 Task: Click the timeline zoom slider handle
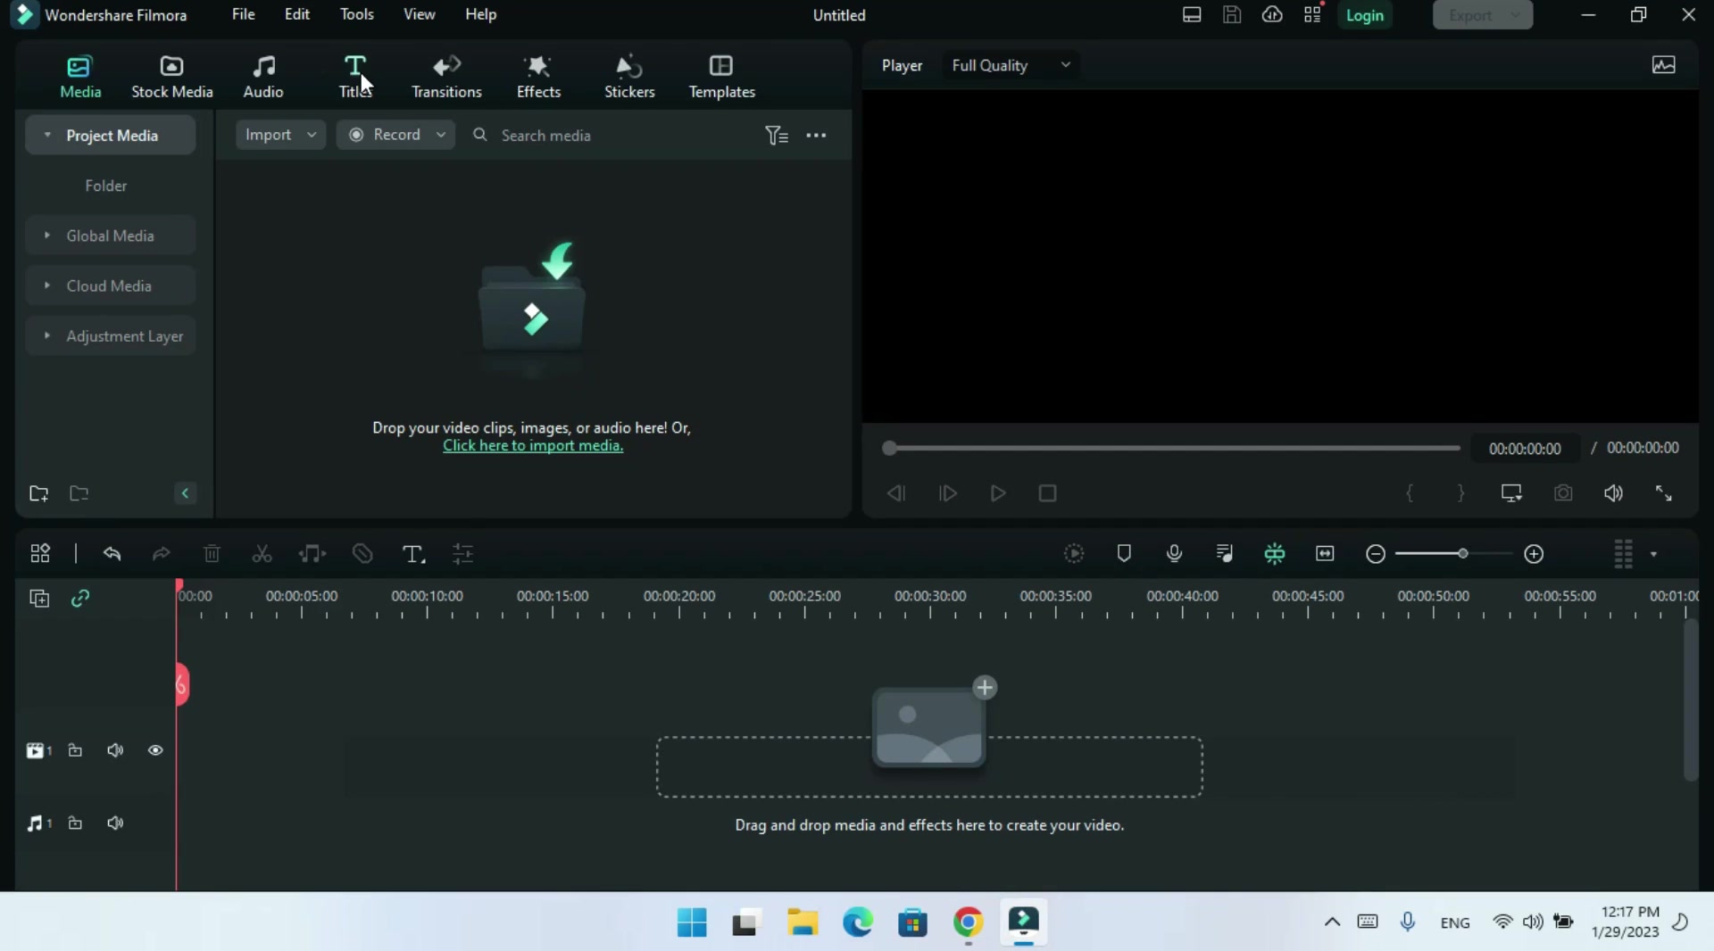point(1462,554)
